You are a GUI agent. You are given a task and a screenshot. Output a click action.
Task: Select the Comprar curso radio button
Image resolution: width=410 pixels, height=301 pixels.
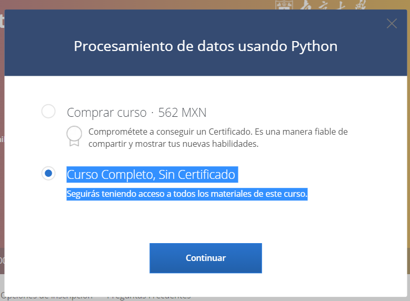(48, 112)
